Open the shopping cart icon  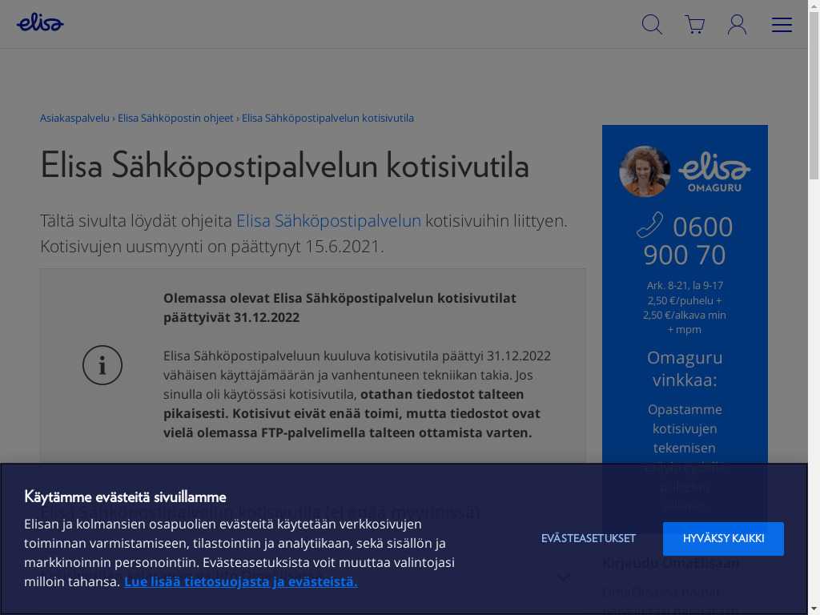point(695,25)
